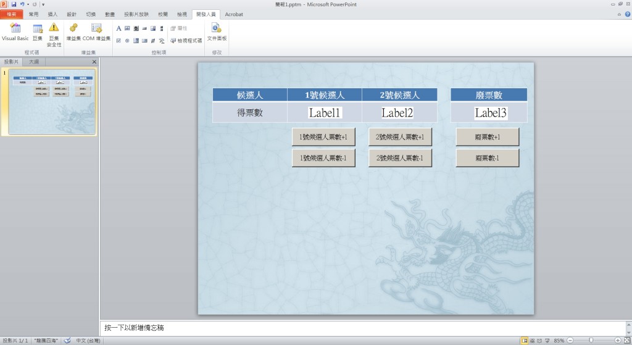This screenshot has width=632, height=345.
Task: Click the 85% zoom level
Action: pyautogui.click(x=559, y=341)
